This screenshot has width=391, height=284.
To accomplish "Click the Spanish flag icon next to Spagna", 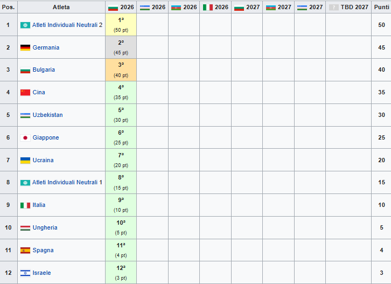I will point(25,251).
